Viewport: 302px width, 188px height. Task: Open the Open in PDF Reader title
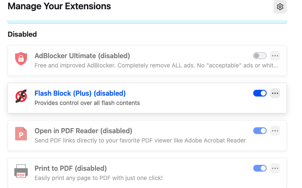pos(83,131)
